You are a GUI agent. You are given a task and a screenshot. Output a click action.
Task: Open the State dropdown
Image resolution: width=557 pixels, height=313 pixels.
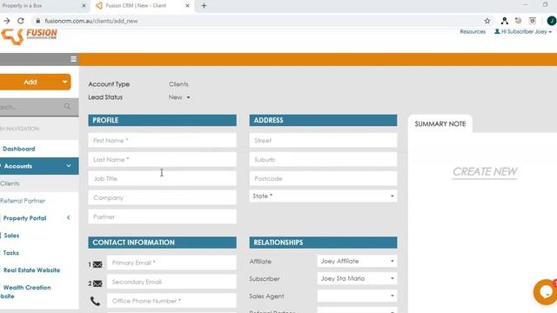click(323, 196)
